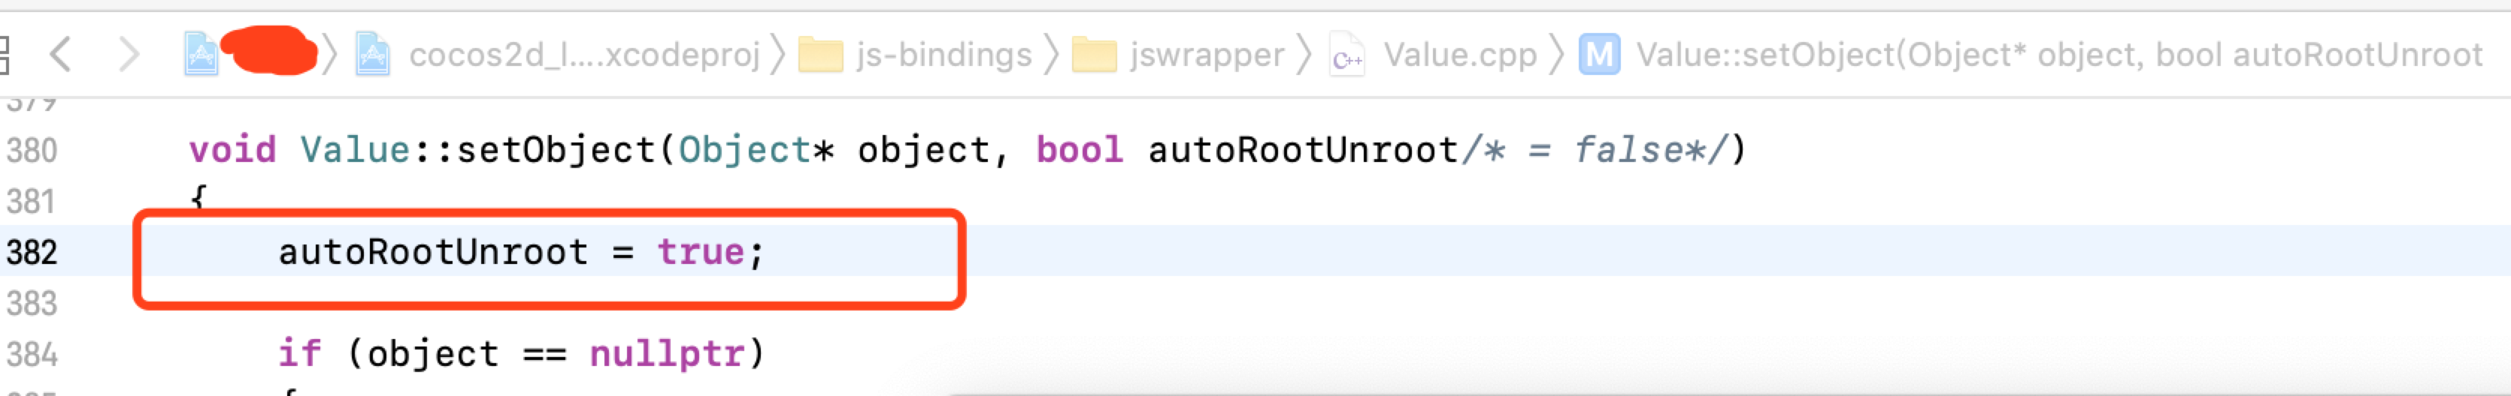Click line number 381 in gutter
This screenshot has width=2511, height=396.
[31, 202]
